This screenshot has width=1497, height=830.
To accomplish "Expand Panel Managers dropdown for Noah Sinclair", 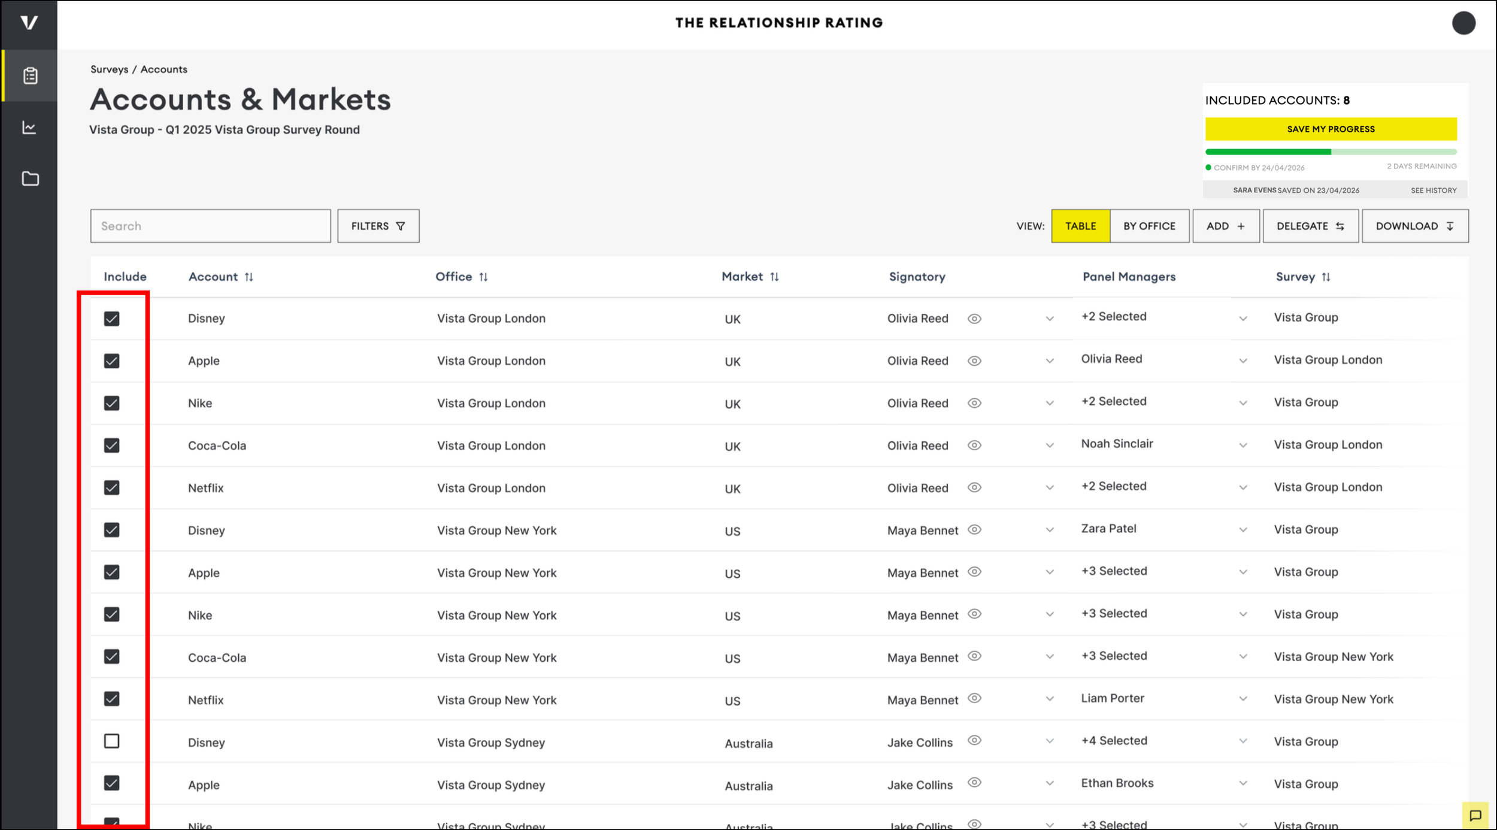I will coord(1243,446).
